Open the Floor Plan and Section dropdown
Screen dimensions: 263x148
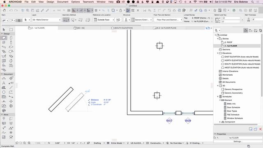tap(168, 20)
